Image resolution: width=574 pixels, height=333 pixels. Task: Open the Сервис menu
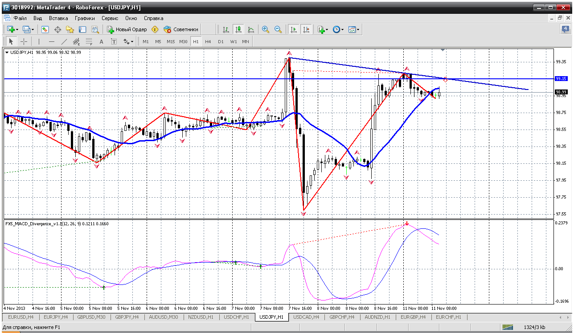click(x=110, y=18)
